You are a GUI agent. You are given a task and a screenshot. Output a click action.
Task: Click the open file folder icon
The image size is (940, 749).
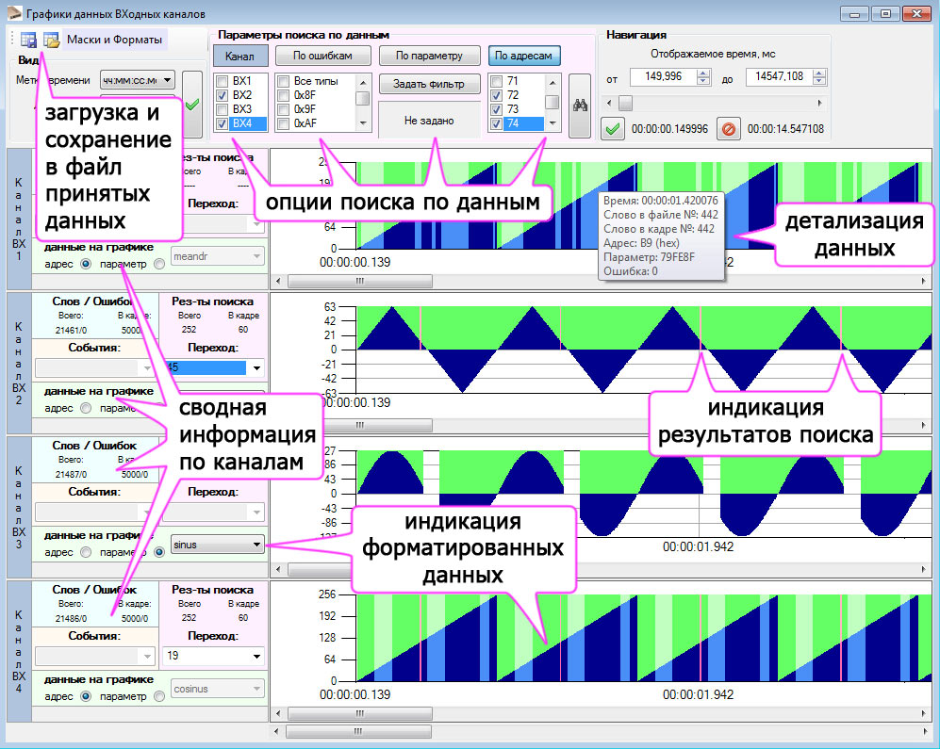click(x=51, y=40)
